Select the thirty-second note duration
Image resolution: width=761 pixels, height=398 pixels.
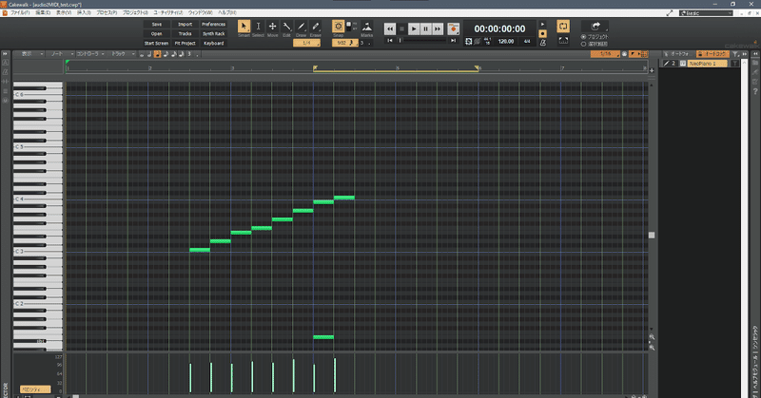coord(181,54)
